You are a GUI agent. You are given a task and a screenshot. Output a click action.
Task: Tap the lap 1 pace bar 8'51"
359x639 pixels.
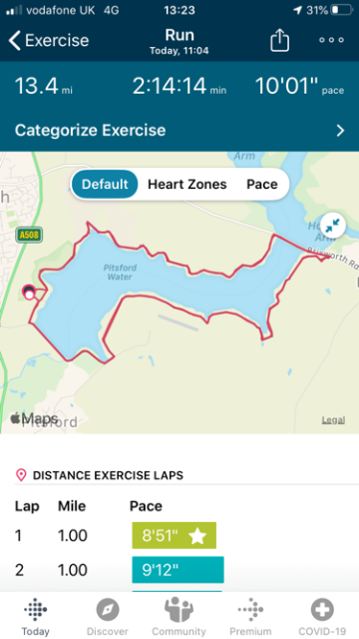[175, 535]
